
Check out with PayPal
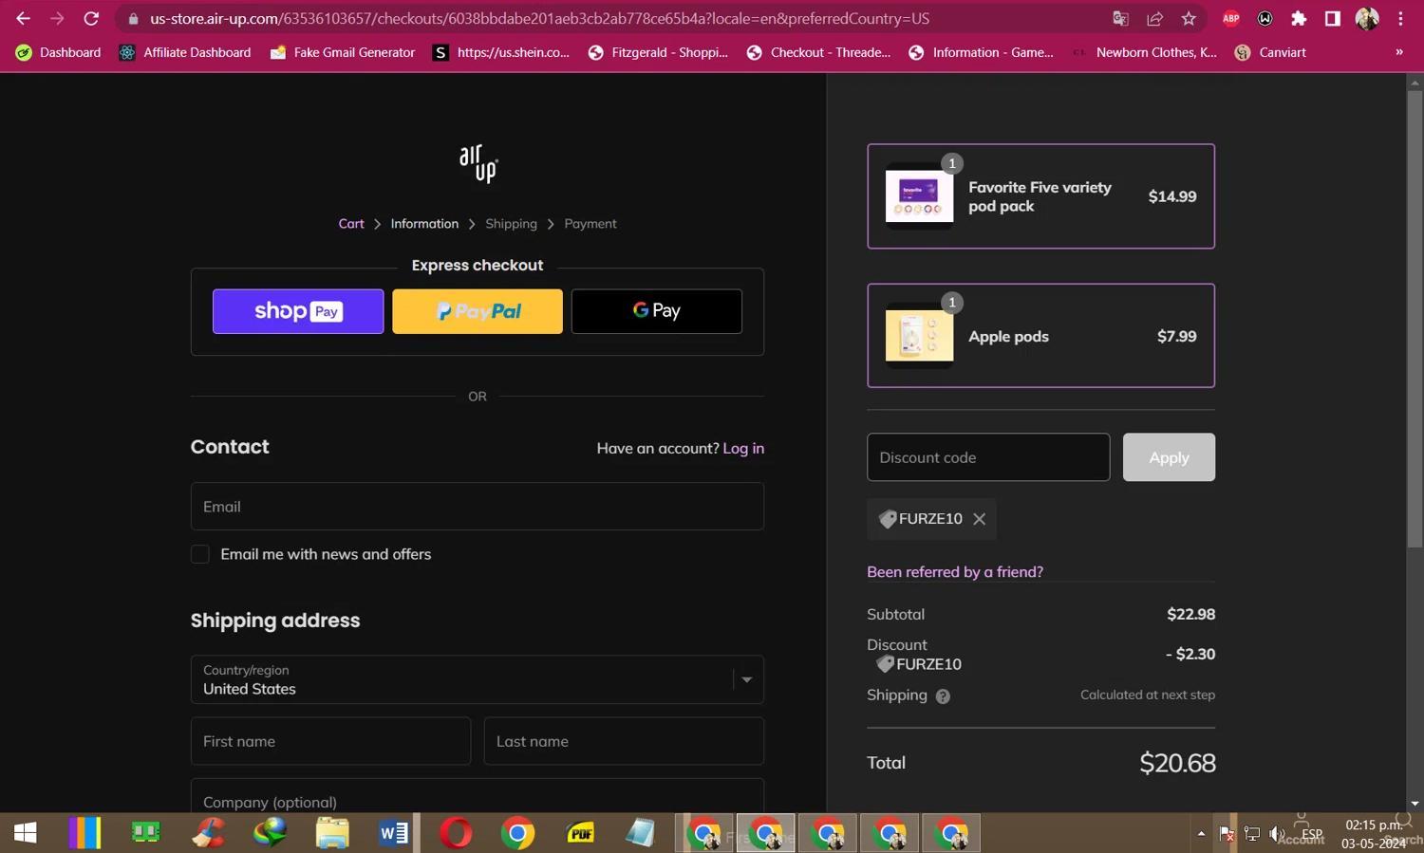pyautogui.click(x=478, y=311)
